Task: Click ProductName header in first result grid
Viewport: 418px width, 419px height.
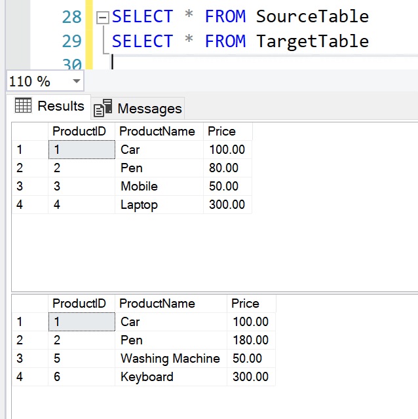Action: point(157,132)
